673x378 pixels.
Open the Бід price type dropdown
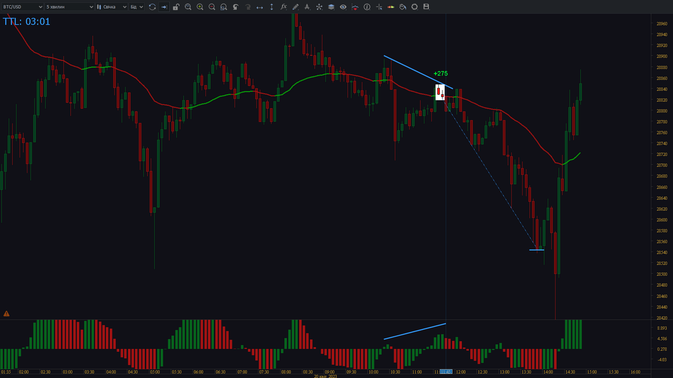click(137, 7)
